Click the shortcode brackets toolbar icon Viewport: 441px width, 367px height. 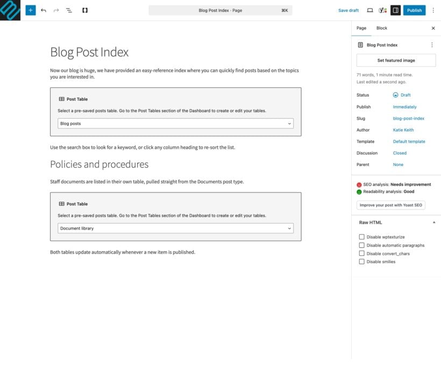(85, 10)
